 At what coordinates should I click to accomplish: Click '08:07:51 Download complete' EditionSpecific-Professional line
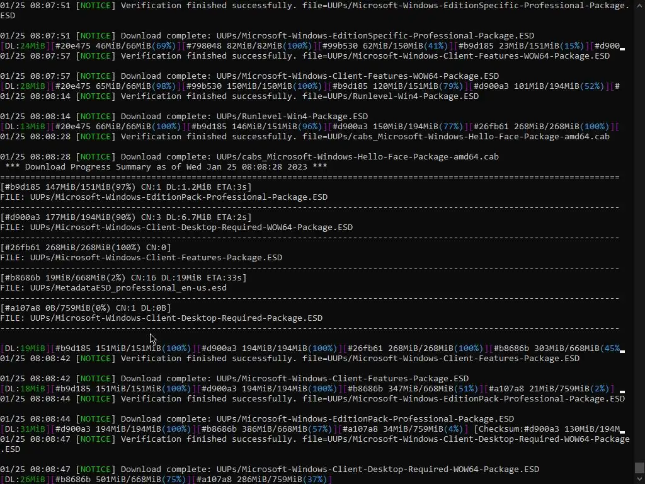(x=267, y=36)
